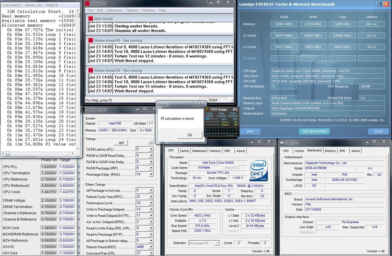The width and height of the screenshot is (392, 256).
Task: Open the Test menu in Prime95
Action: pyautogui.click(x=90, y=10)
